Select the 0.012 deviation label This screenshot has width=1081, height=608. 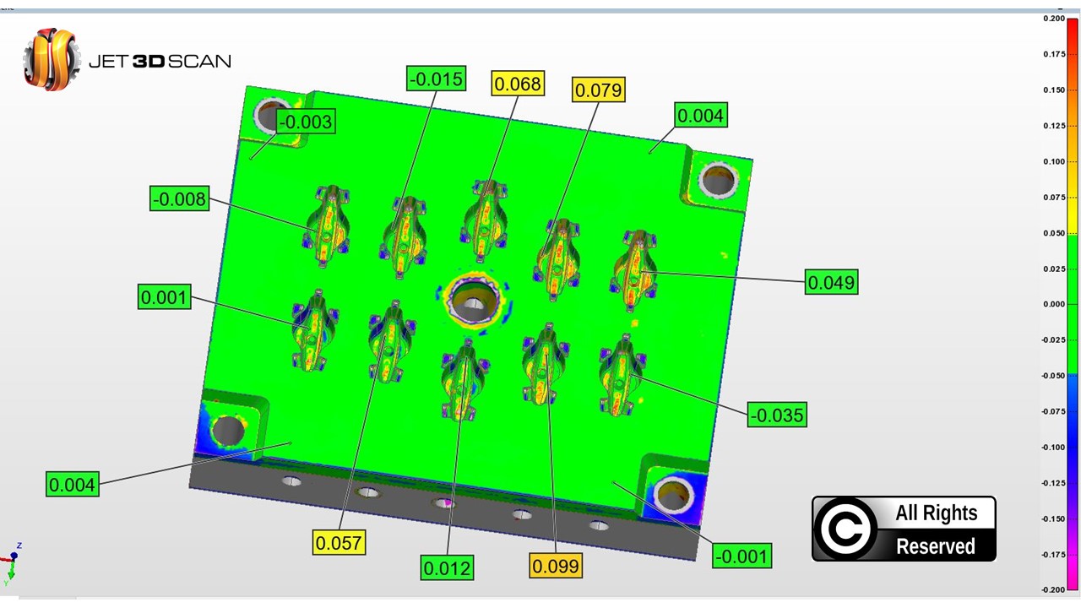[447, 567]
